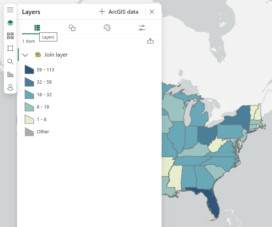This screenshot has height=227, width=272.
Task: Click the bottom location pin sidebar icon
Action: point(10,87)
